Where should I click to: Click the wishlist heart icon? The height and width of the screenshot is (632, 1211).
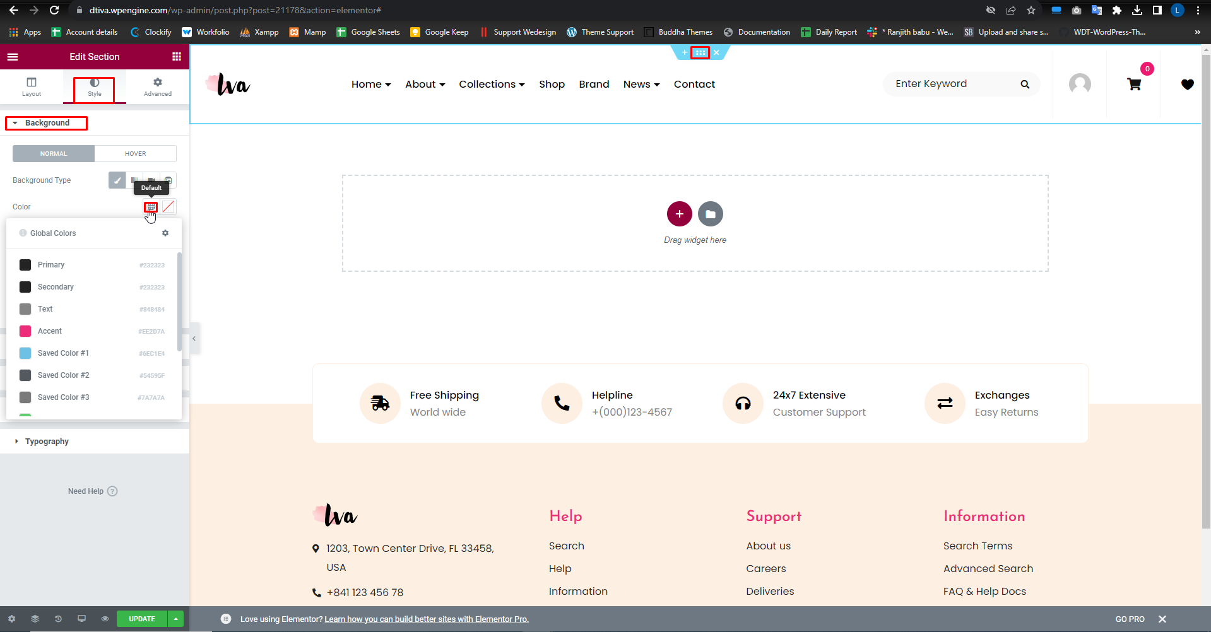point(1187,85)
